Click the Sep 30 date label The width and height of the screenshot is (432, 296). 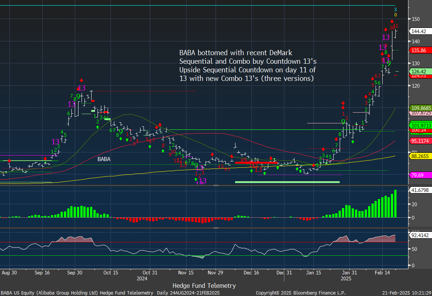coord(75,273)
